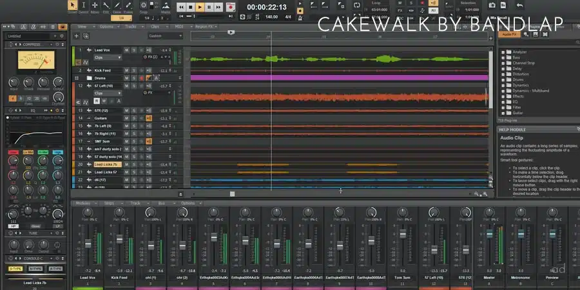The height and width of the screenshot is (290, 580).
Task: Mute the Lead Vox track
Action: [126, 50]
